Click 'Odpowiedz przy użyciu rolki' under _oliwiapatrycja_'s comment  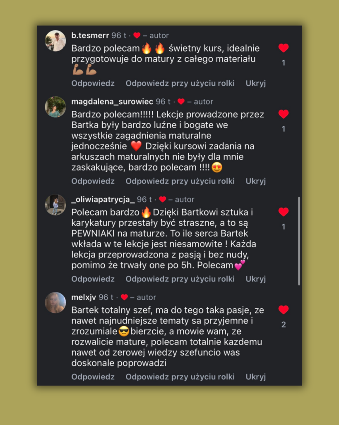pyautogui.click(x=180, y=279)
